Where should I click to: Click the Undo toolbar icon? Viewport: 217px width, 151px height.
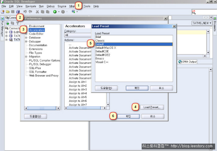tap(25, 12)
